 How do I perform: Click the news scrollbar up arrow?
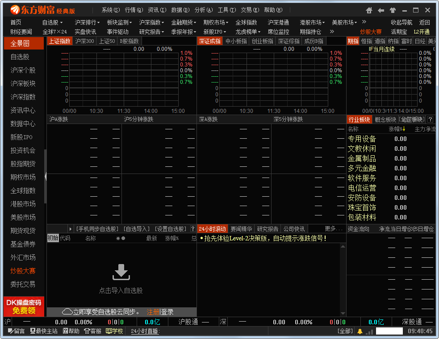click(343, 247)
